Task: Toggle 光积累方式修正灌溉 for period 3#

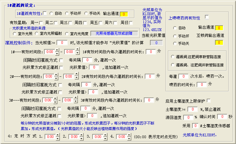Action: pyautogui.click(x=60, y=116)
